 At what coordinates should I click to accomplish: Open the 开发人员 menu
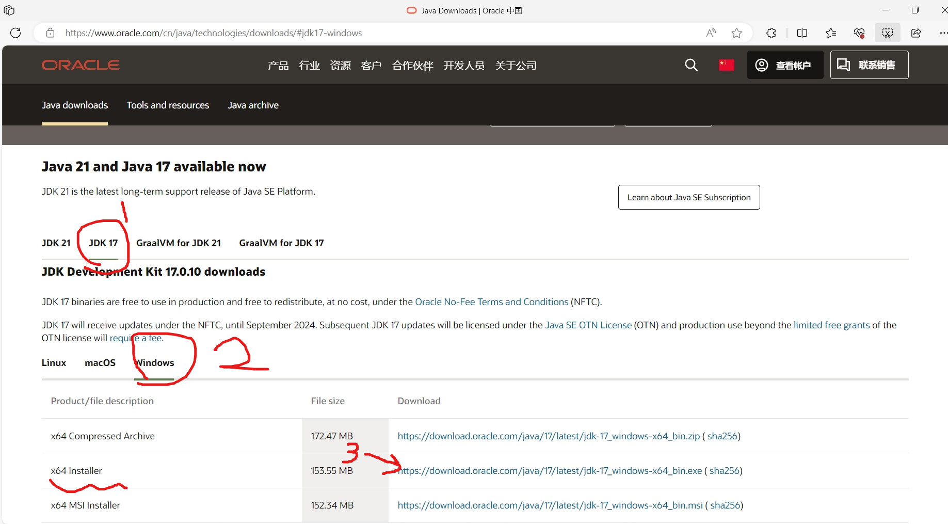point(464,66)
